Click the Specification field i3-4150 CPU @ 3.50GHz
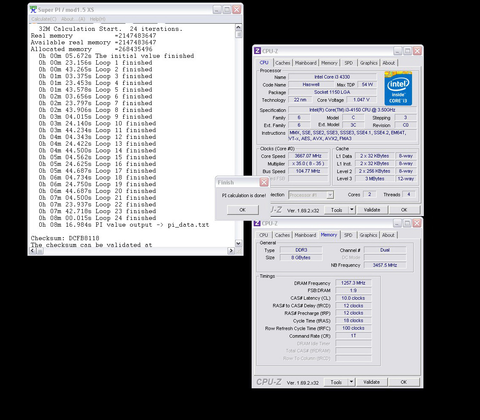The image size is (480, 420). coord(353,110)
